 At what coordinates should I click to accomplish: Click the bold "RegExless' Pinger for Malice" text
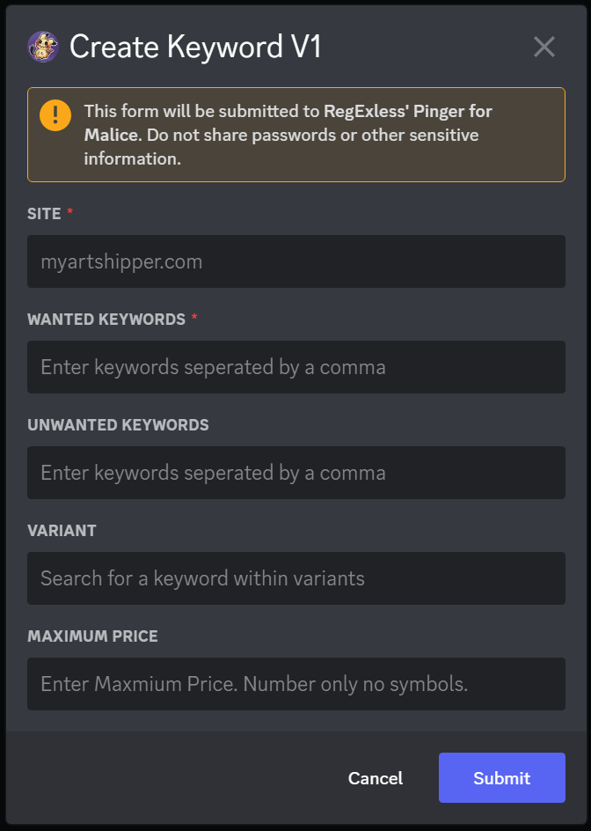pos(407,112)
